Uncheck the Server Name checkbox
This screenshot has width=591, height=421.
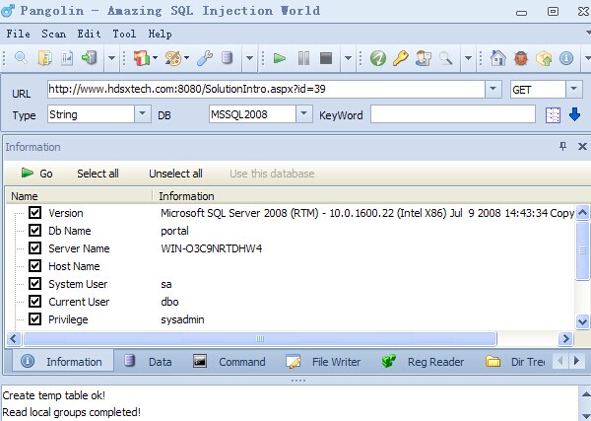click(35, 247)
